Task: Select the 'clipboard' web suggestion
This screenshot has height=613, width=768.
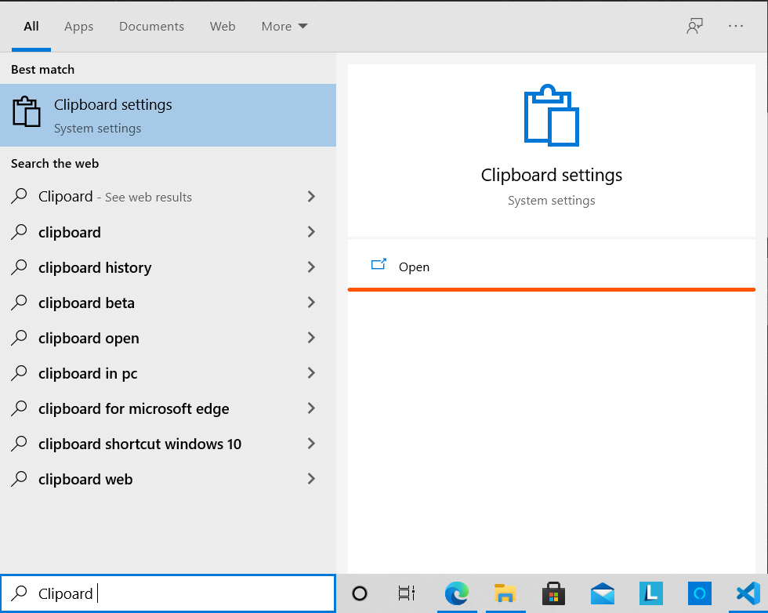Action: [168, 232]
